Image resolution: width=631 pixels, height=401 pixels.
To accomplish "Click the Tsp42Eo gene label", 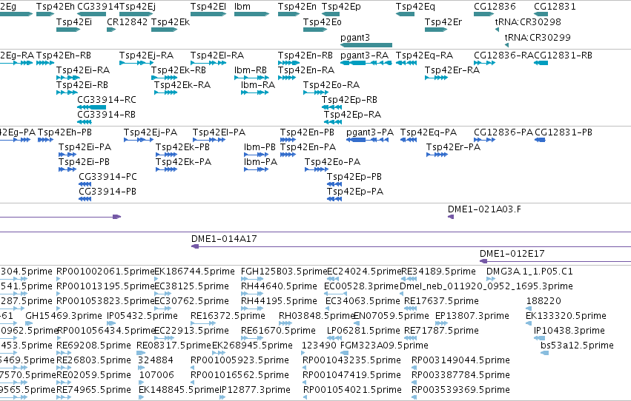I will point(323,21).
